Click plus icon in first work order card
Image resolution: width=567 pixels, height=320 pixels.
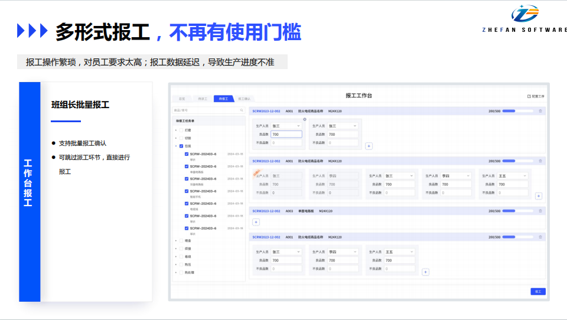tap(369, 146)
